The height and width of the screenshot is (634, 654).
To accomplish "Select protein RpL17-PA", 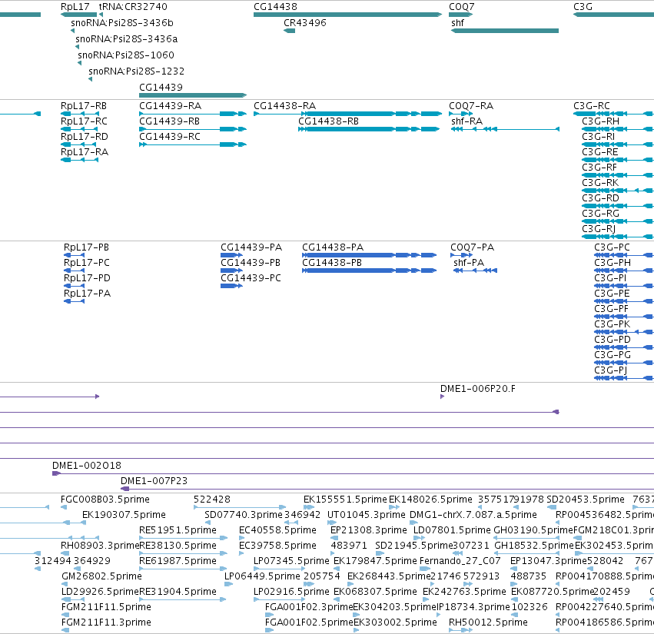I will 74,301.
